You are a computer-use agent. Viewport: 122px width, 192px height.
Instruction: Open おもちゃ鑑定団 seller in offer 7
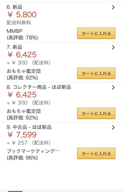[x=24, y=71]
